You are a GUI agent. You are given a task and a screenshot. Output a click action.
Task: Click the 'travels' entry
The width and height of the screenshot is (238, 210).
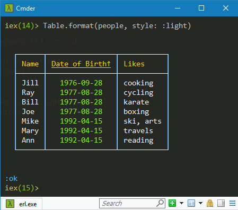138,130
